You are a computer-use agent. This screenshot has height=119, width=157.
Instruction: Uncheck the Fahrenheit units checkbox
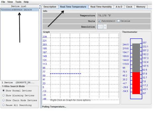click(99, 21)
